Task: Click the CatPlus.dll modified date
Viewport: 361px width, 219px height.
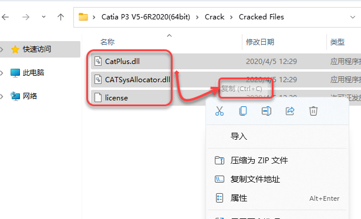Action: [271, 61]
